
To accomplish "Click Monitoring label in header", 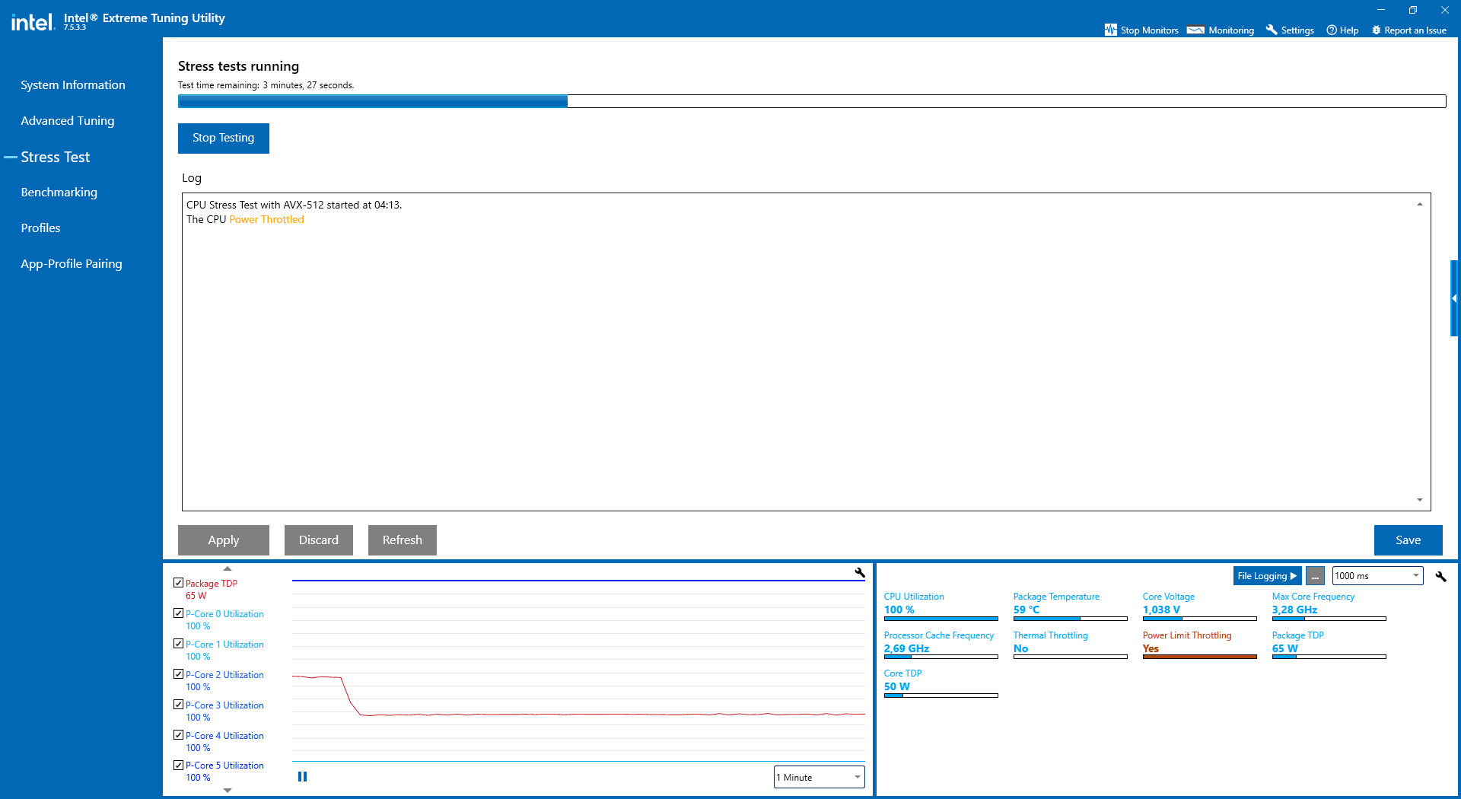I will point(1231,30).
